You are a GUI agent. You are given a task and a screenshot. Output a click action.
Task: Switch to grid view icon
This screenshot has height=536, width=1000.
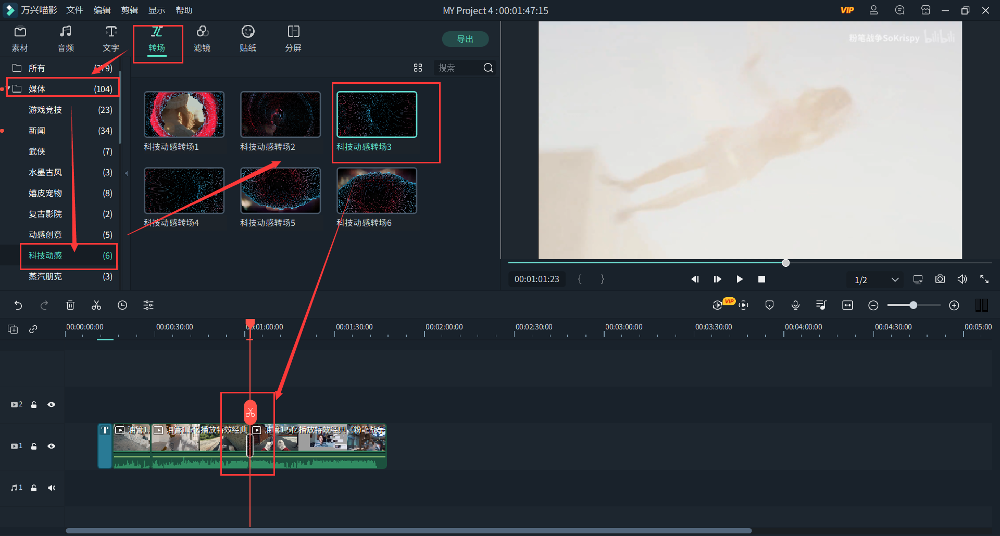tap(418, 68)
